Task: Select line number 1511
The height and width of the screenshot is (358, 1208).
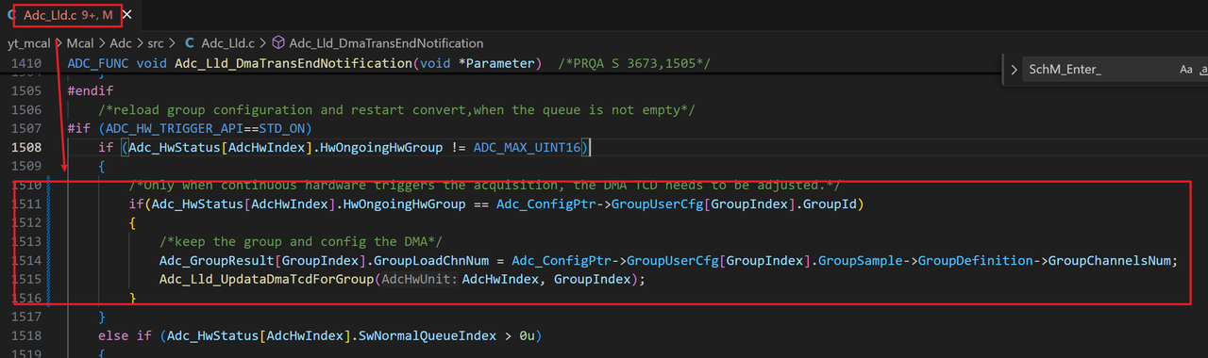Action: click(x=25, y=203)
